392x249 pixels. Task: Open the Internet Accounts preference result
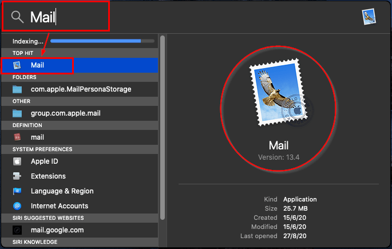80,206
